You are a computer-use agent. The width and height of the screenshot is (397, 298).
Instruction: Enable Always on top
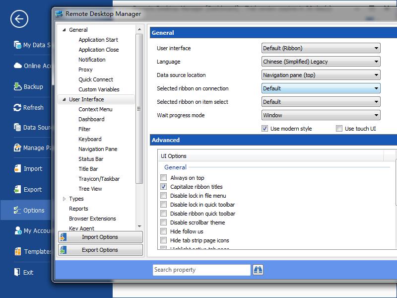[164, 178]
